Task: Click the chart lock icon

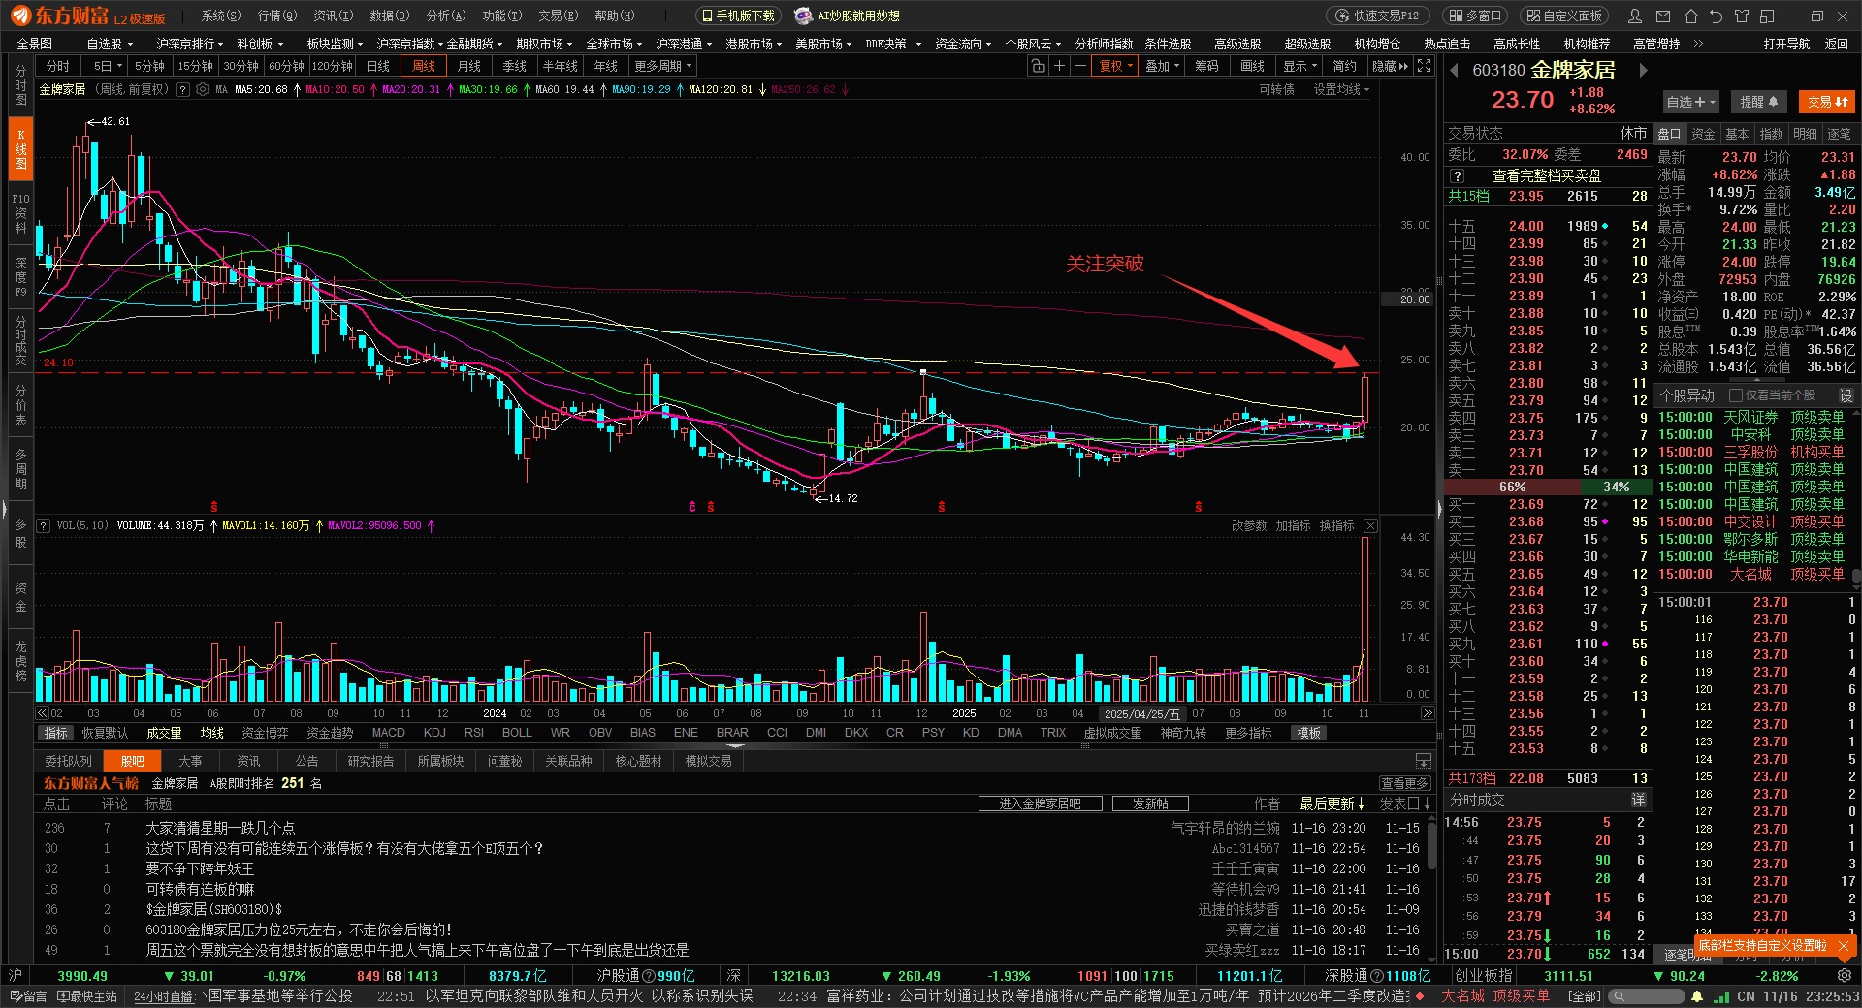Action: point(1038,66)
